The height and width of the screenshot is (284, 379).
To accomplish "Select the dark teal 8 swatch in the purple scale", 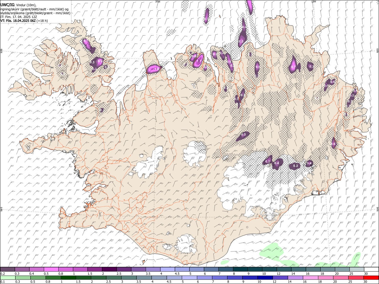I will (240, 269).
